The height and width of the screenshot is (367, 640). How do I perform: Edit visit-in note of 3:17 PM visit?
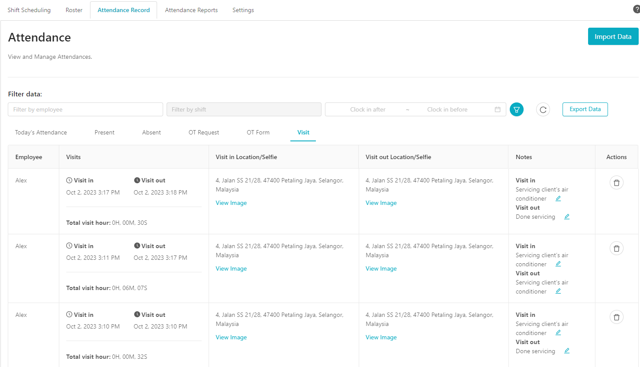point(558,198)
